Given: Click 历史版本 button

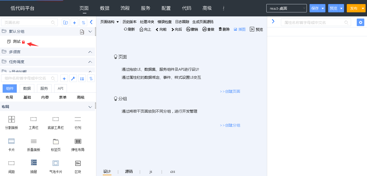Looking at the screenshot, I should click(130, 22).
